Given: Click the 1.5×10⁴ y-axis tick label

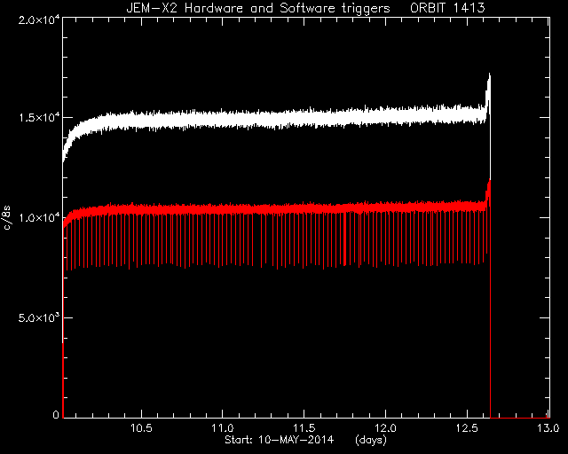Looking at the screenshot, I should [x=39, y=118].
